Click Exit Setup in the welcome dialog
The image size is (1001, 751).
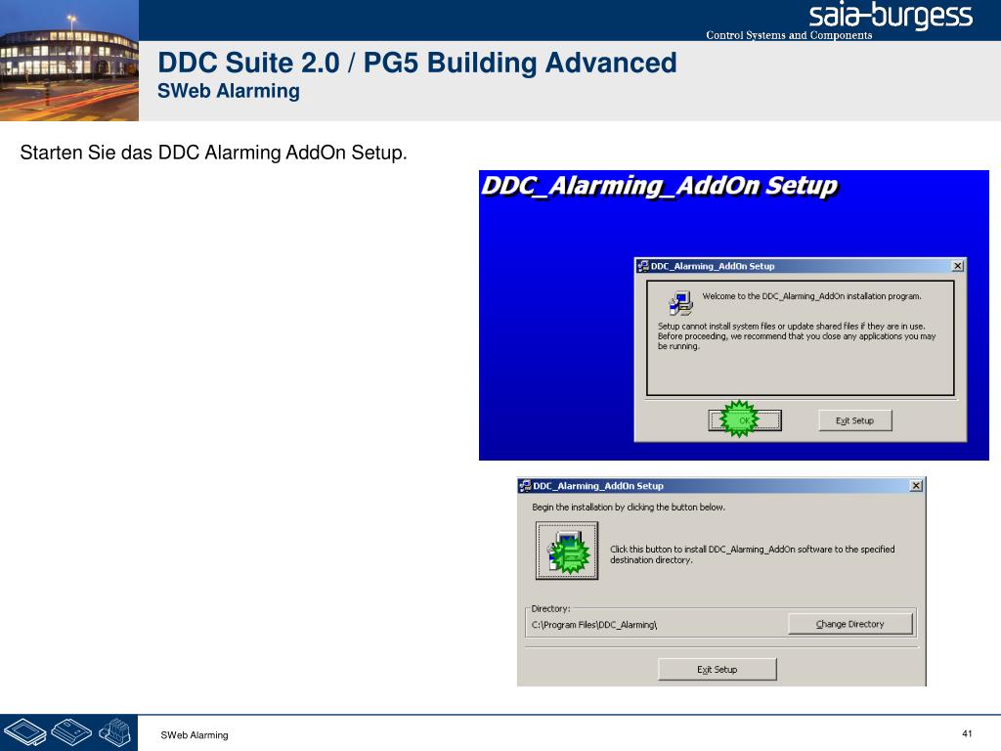pos(854,420)
